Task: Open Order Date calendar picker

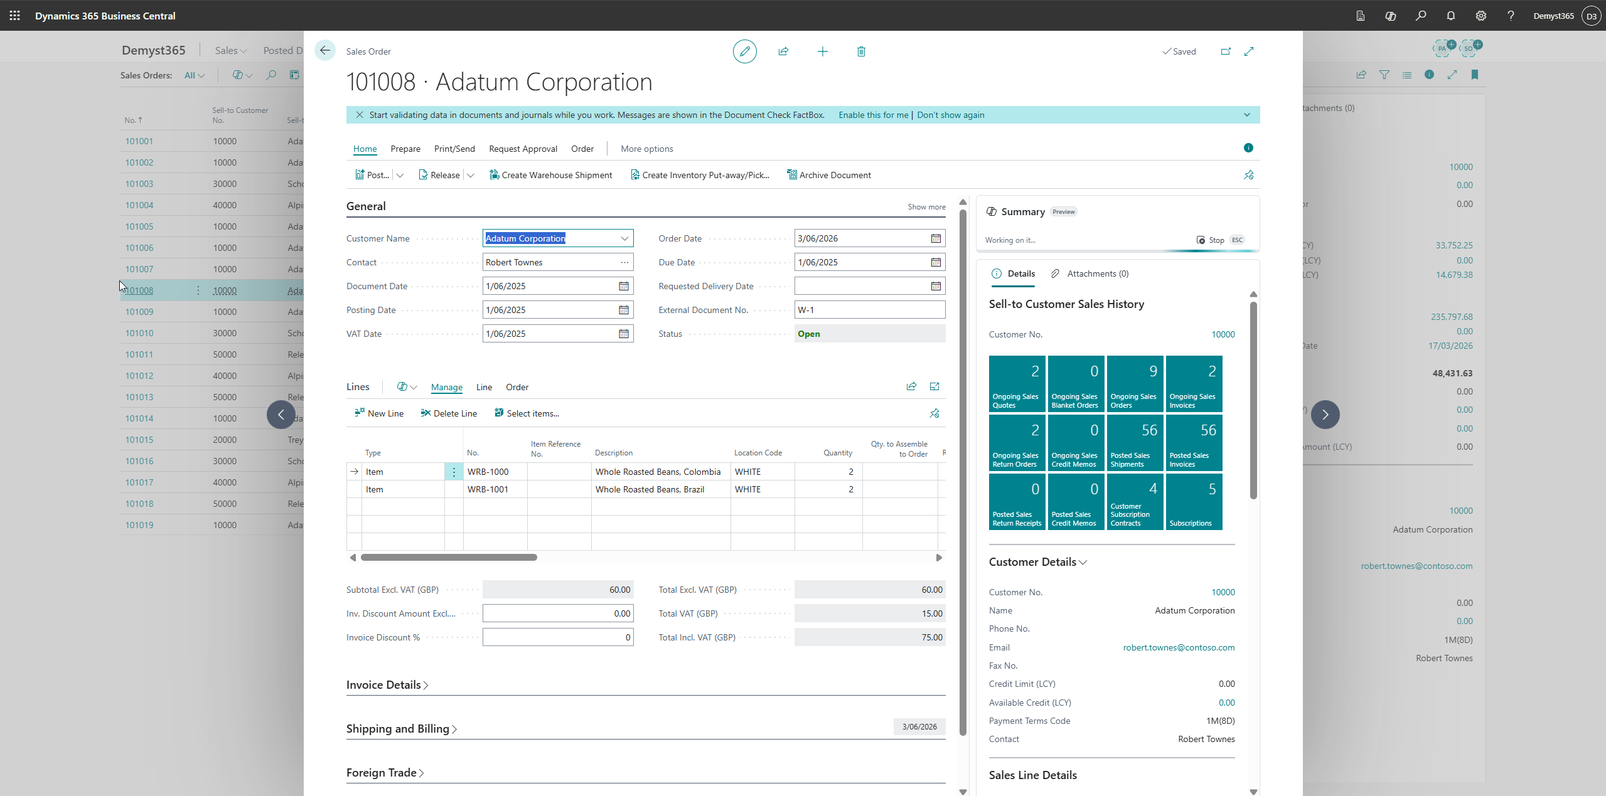Action: tap(935, 238)
